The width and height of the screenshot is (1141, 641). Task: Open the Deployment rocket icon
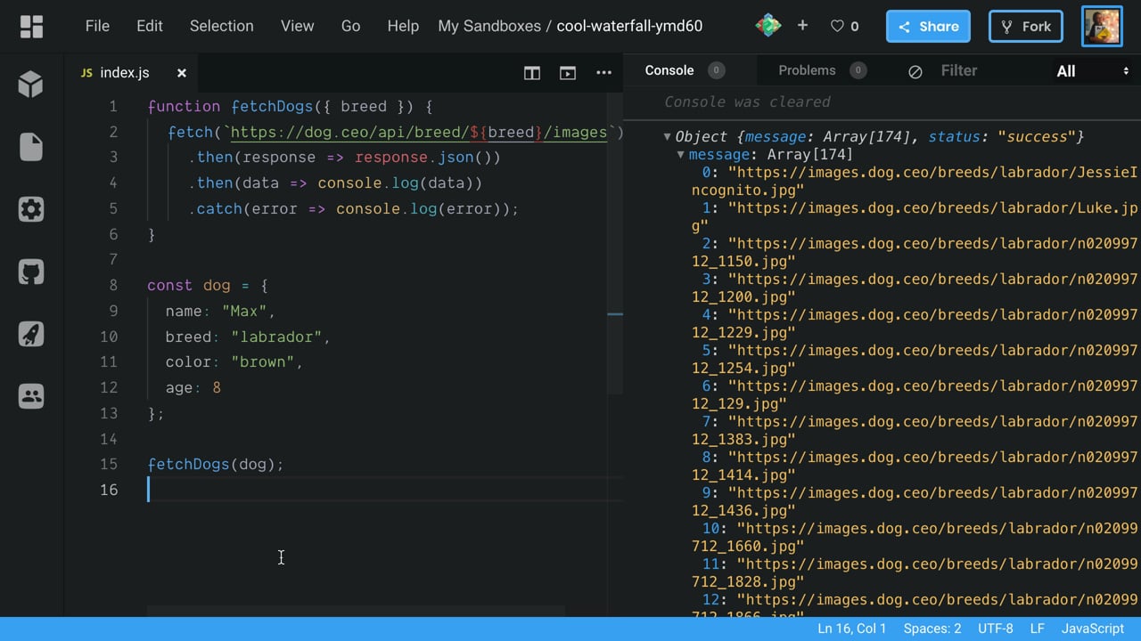[31, 334]
